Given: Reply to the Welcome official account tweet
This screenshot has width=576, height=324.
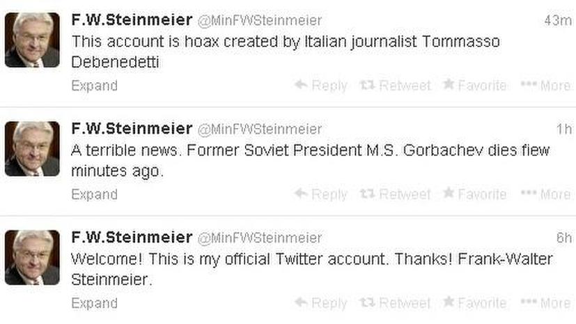Looking at the screenshot, I should 320,302.
